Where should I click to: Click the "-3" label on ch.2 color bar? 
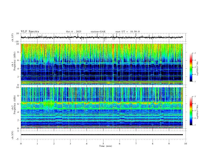tap(195, 97)
